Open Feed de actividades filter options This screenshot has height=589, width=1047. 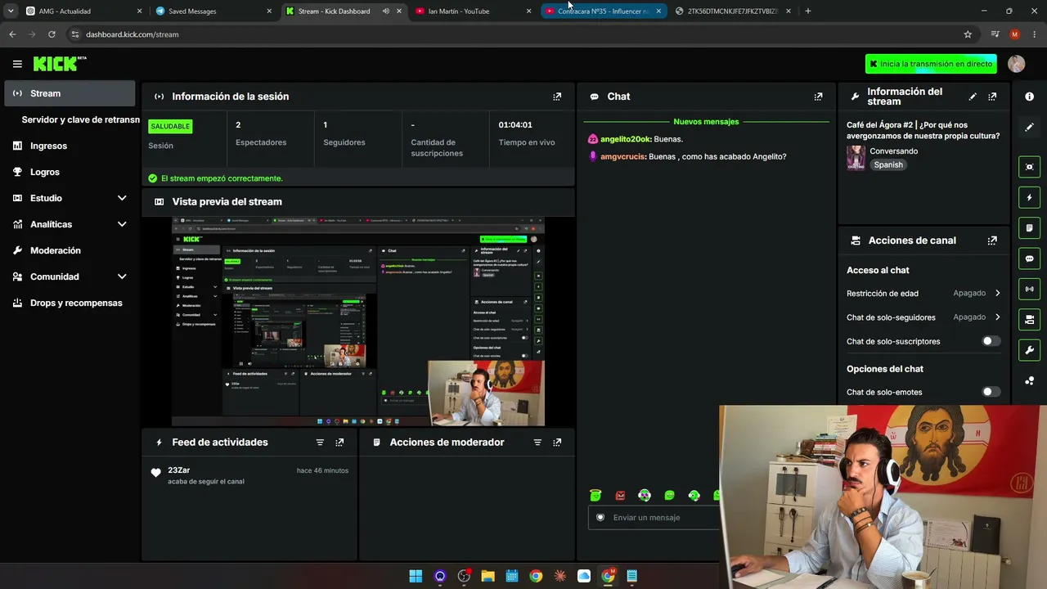tap(320, 443)
